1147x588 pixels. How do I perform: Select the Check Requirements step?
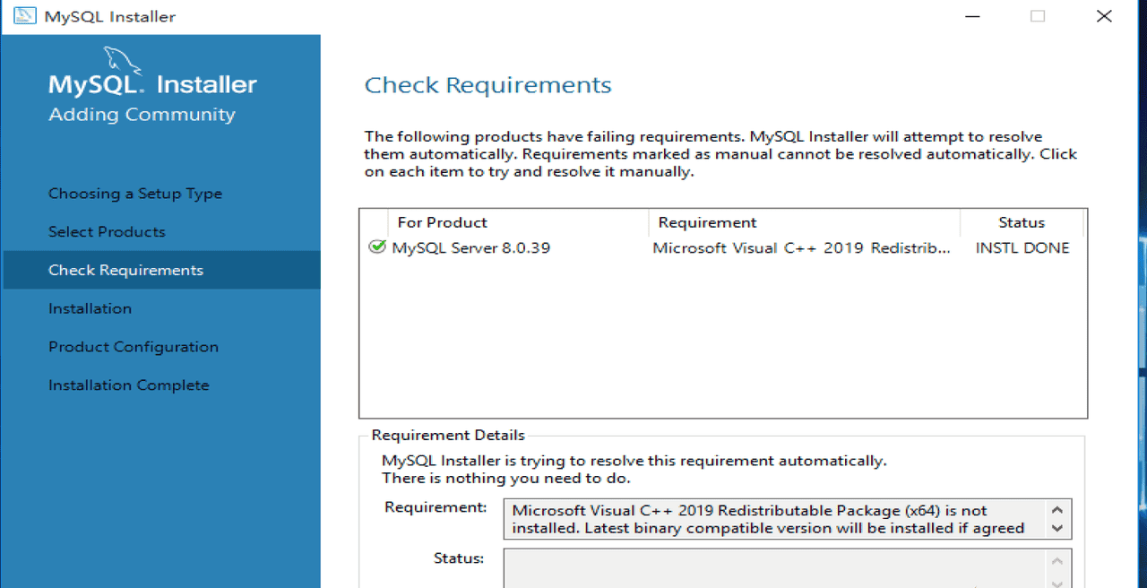point(125,271)
